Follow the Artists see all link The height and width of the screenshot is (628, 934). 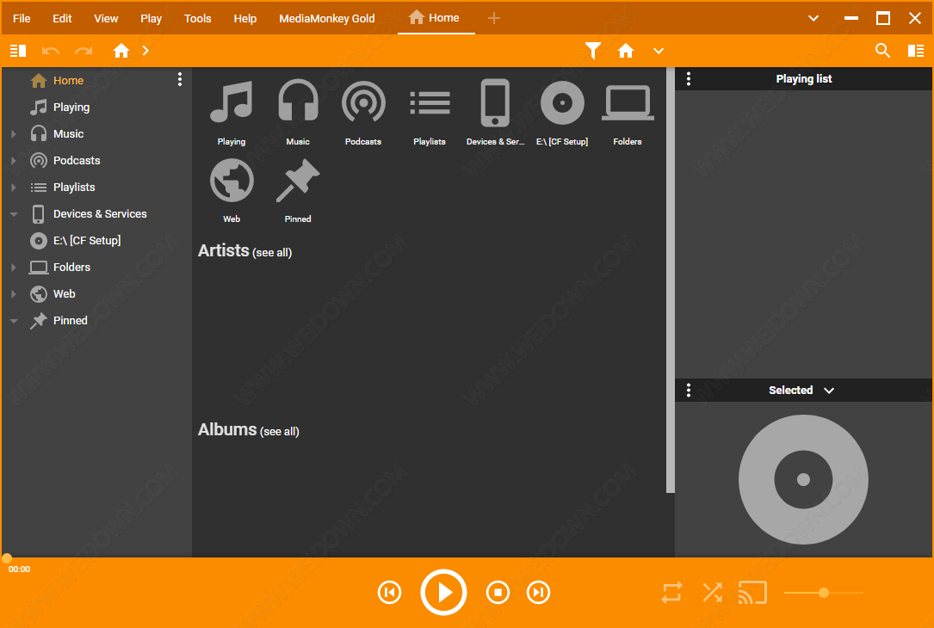[272, 252]
